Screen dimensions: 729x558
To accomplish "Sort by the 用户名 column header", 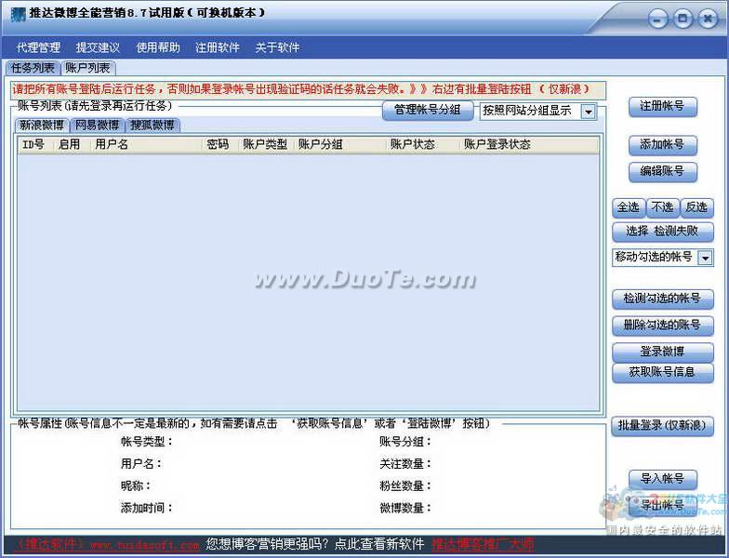I will tap(145, 145).
